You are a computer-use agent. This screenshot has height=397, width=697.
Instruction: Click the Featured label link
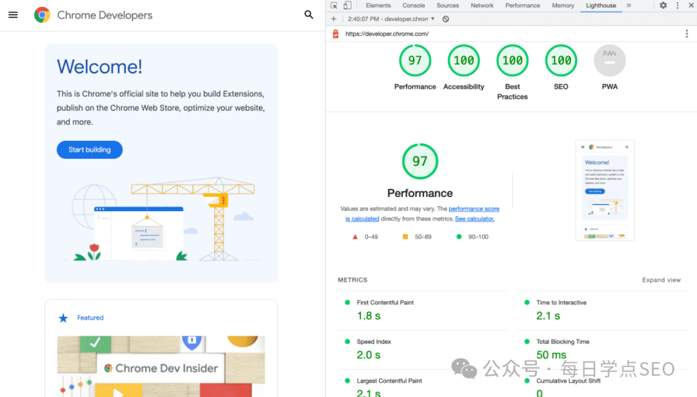(x=90, y=318)
